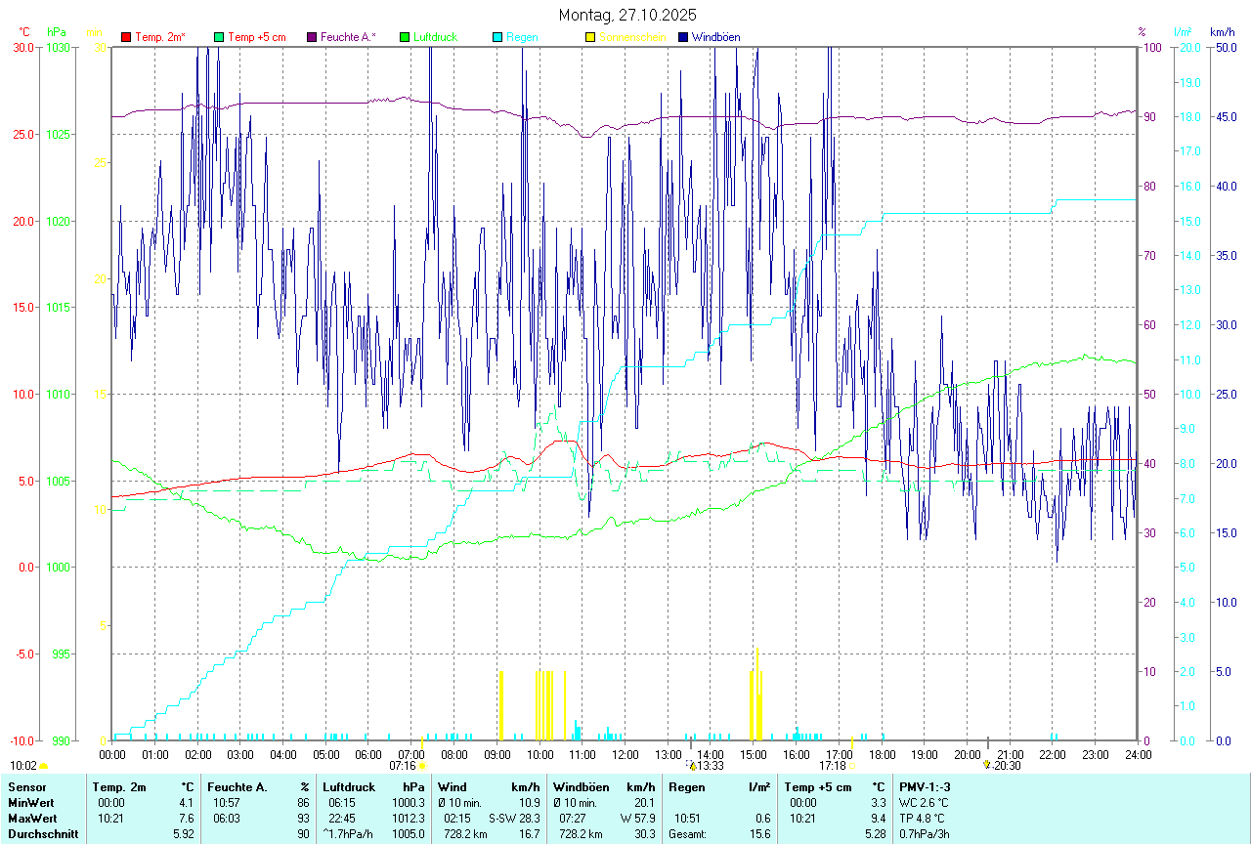Click the Durchschnitt row label

(x=42, y=833)
